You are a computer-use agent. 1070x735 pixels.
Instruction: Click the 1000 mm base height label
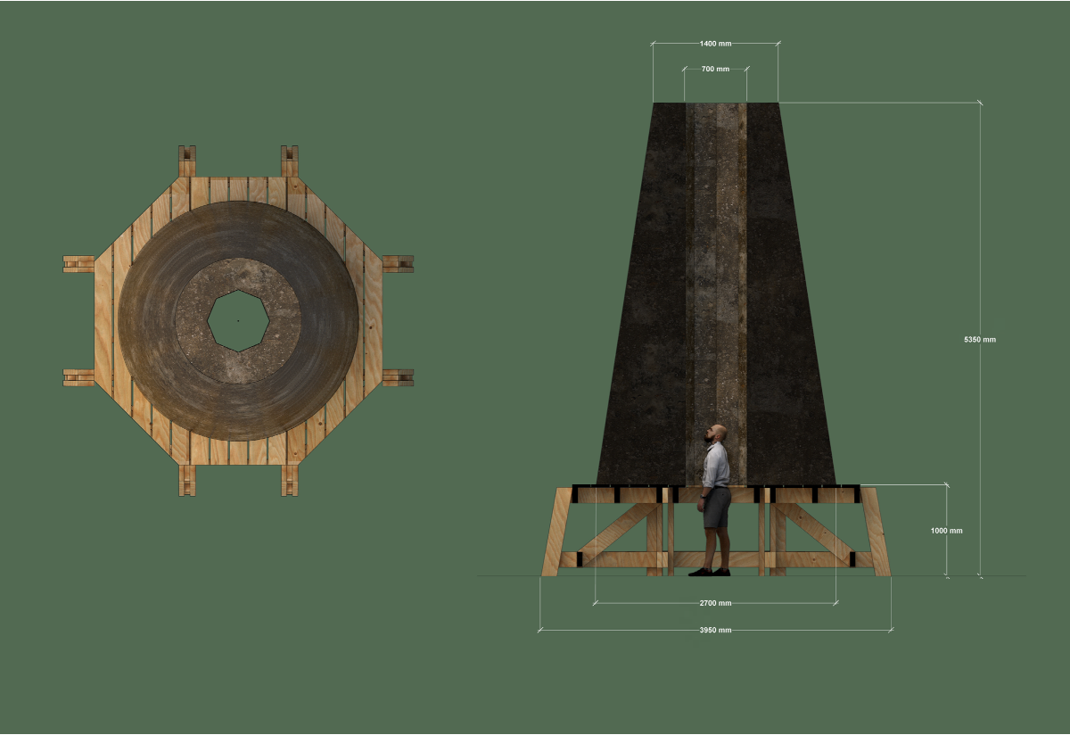click(946, 531)
